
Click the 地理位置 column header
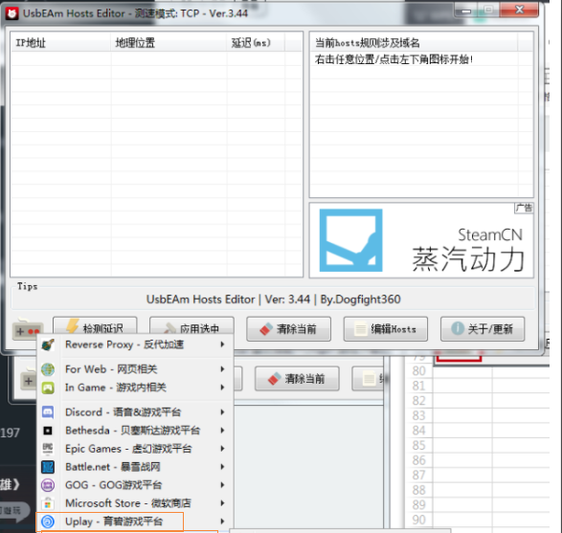click(x=169, y=43)
